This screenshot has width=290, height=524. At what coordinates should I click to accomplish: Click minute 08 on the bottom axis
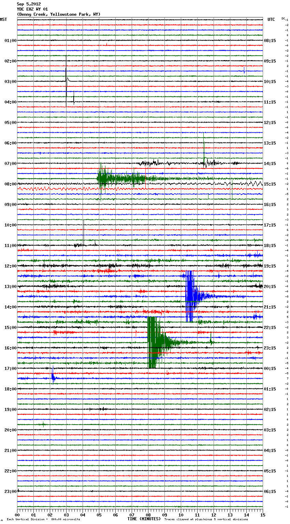click(148, 515)
